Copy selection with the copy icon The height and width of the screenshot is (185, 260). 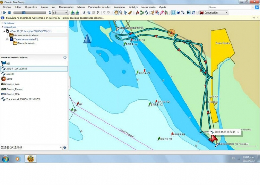click(x=89, y=12)
